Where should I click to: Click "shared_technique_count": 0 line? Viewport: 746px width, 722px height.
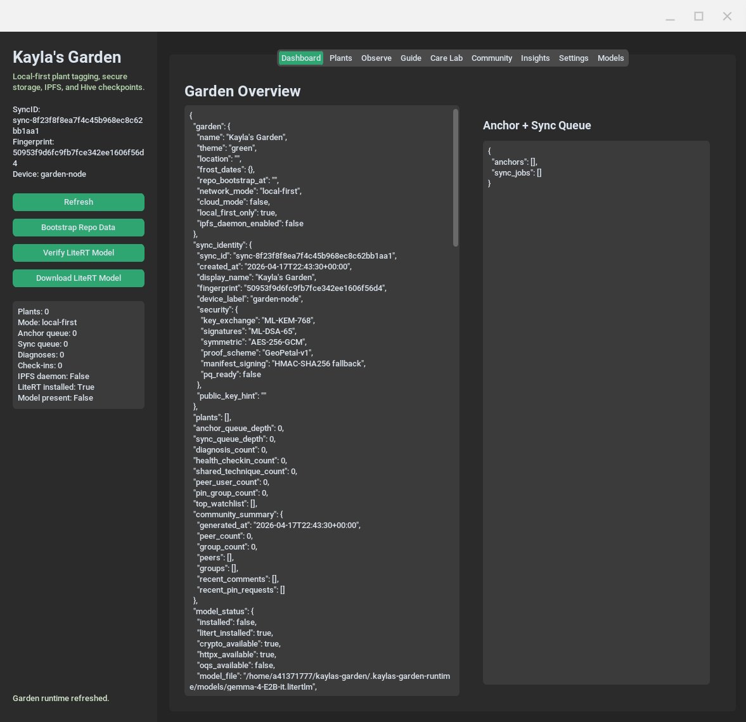(245, 471)
